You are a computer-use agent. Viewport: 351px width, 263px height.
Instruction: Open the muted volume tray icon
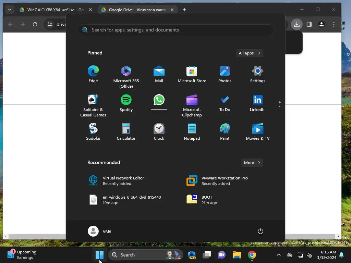coord(309,255)
